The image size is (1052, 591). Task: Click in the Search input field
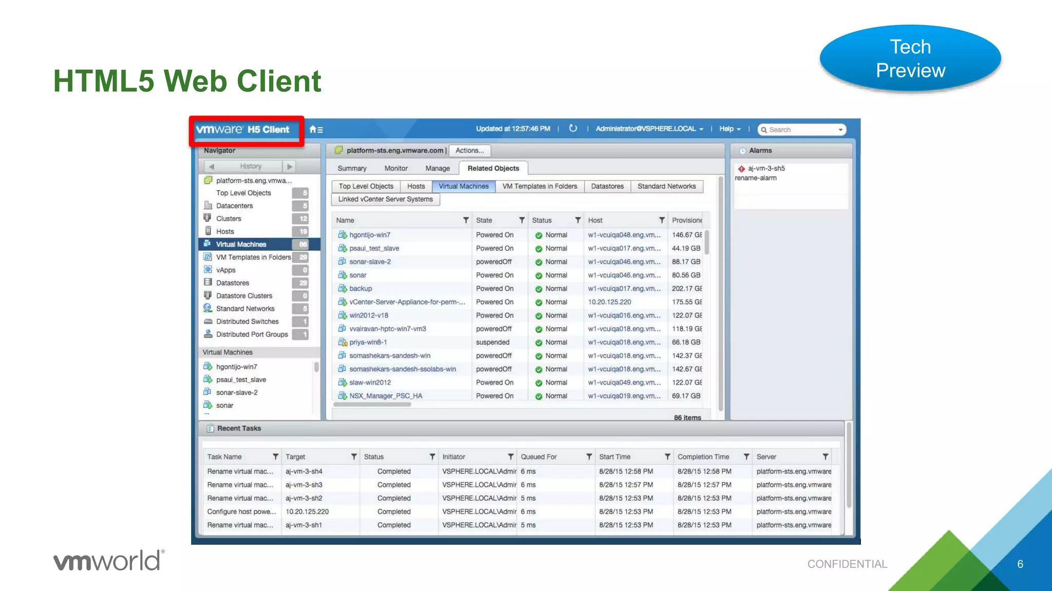(801, 130)
